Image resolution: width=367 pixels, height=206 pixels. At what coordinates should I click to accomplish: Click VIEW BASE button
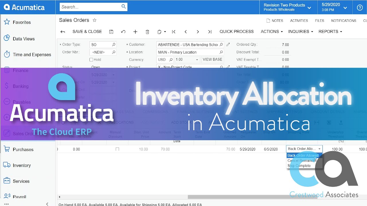pyautogui.click(x=212, y=60)
